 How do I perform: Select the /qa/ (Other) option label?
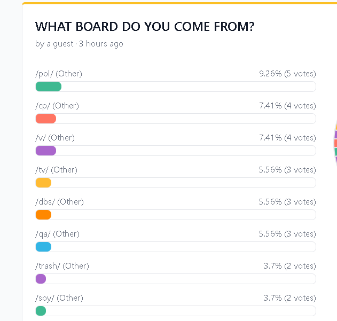tap(57, 234)
